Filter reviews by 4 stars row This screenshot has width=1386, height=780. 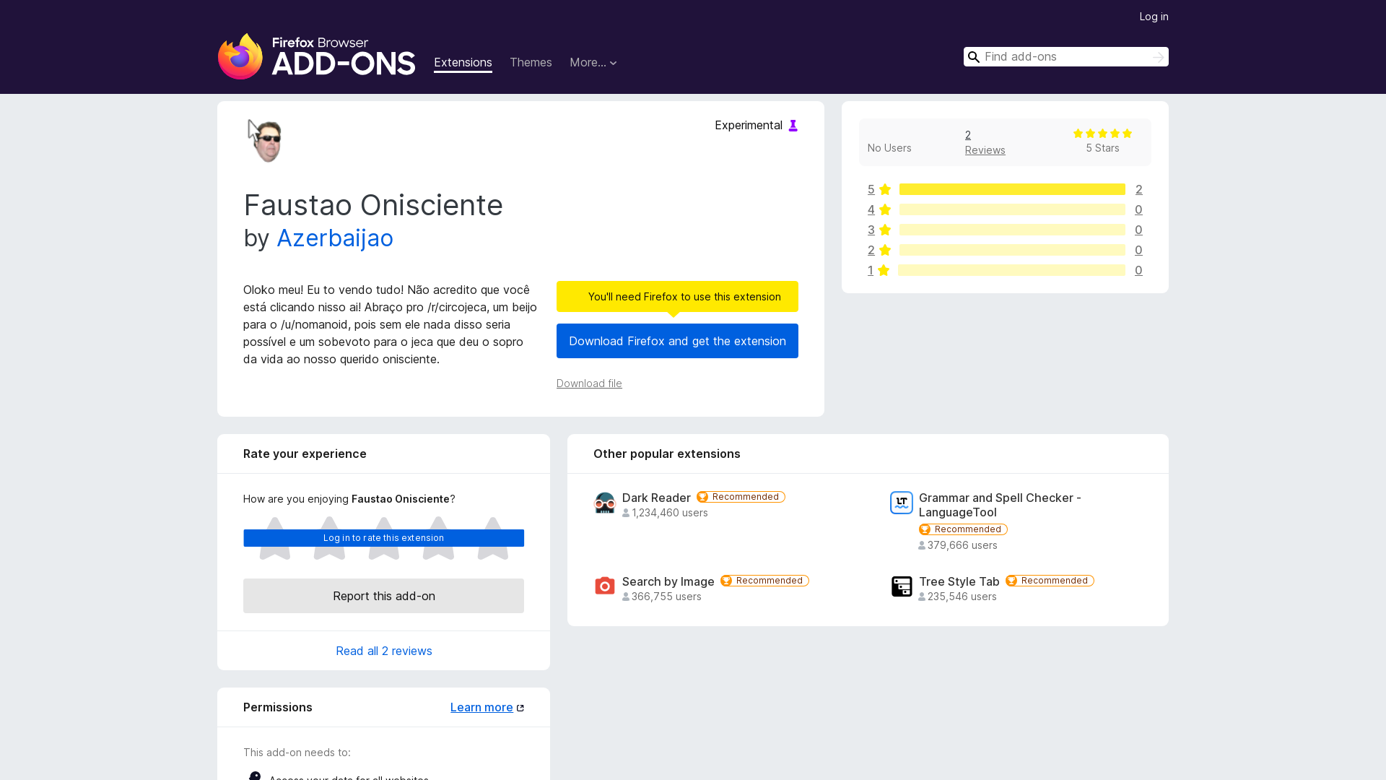pyautogui.click(x=1005, y=209)
